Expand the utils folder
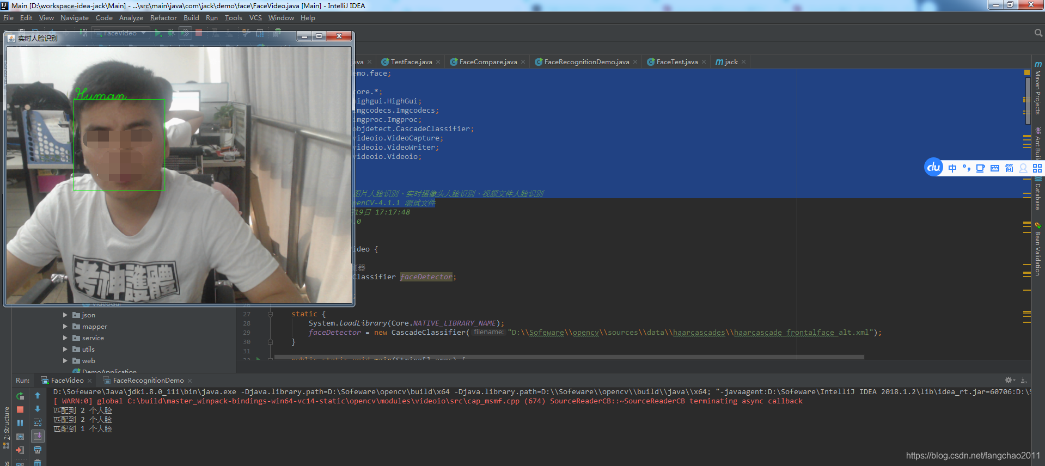1045x466 pixels. click(x=65, y=349)
